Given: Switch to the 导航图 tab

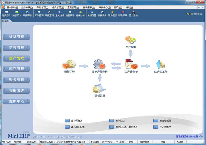Looking at the screenshot, I should point(6,21).
